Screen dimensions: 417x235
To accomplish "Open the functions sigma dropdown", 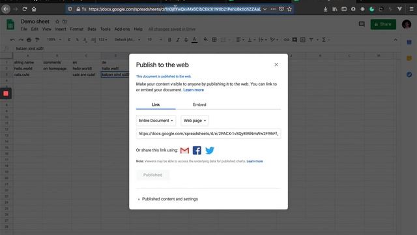I will point(326,40).
